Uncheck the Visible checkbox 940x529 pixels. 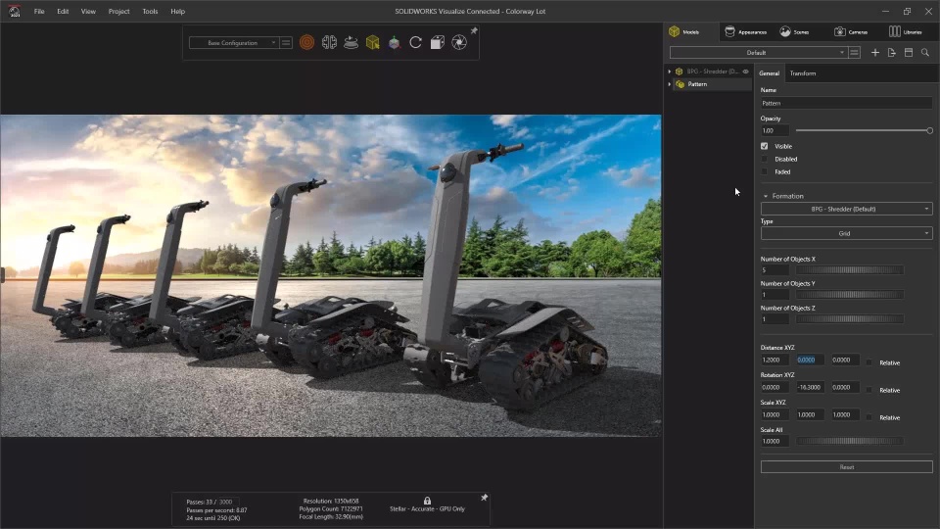tap(765, 146)
